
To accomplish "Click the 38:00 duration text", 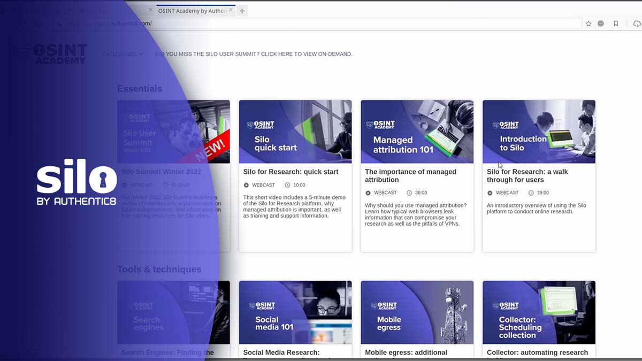I will (421, 193).
